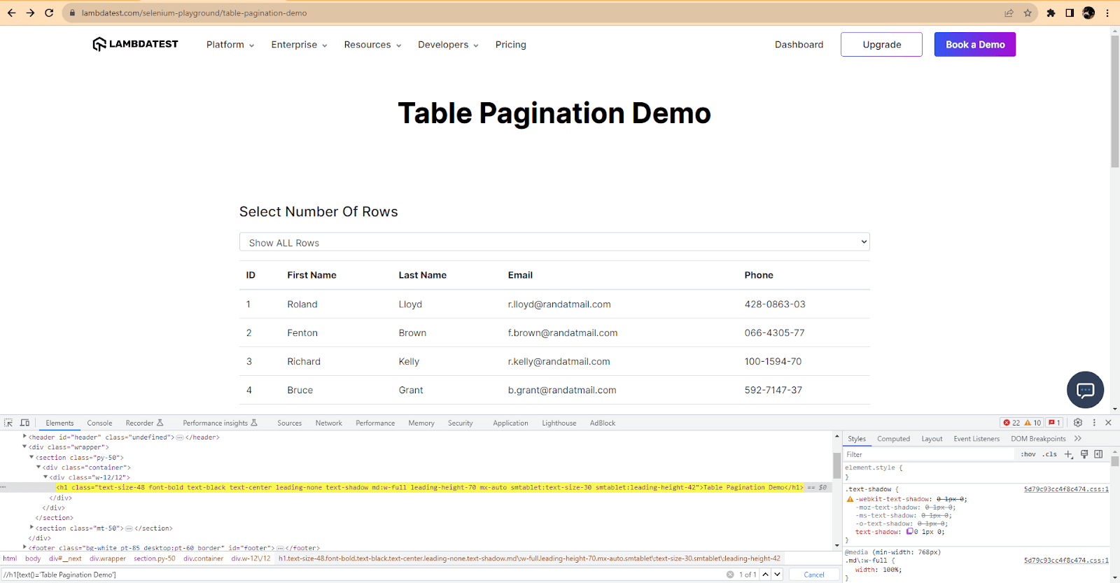
Task: Open DevTools settings gear
Action: 1078,423
